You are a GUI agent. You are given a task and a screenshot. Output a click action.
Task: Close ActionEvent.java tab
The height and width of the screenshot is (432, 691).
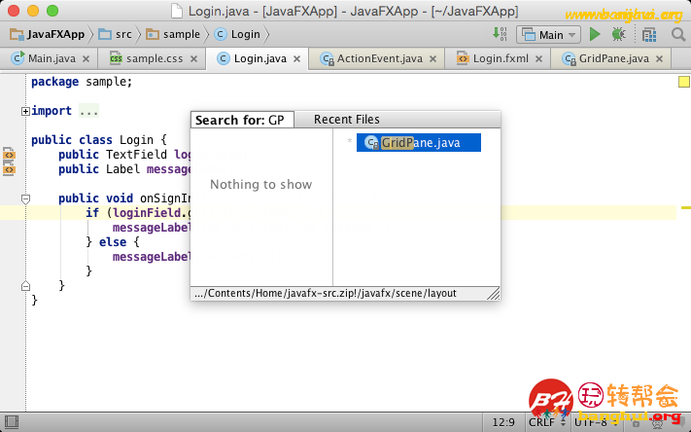click(433, 59)
